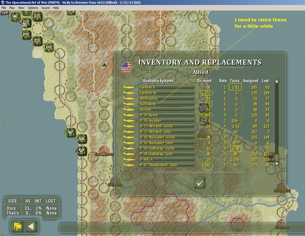Open the Play menu
305x236 pixels.
tap(12, 8)
